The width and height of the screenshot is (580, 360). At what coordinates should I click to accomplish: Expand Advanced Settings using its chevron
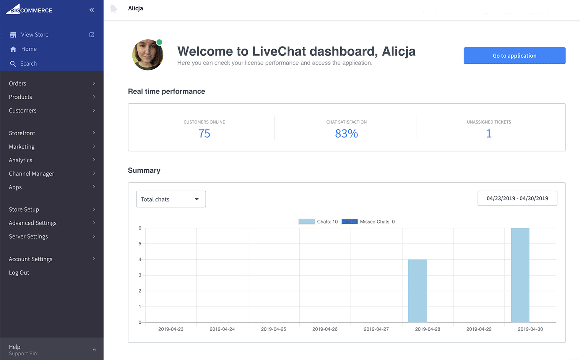(94, 223)
